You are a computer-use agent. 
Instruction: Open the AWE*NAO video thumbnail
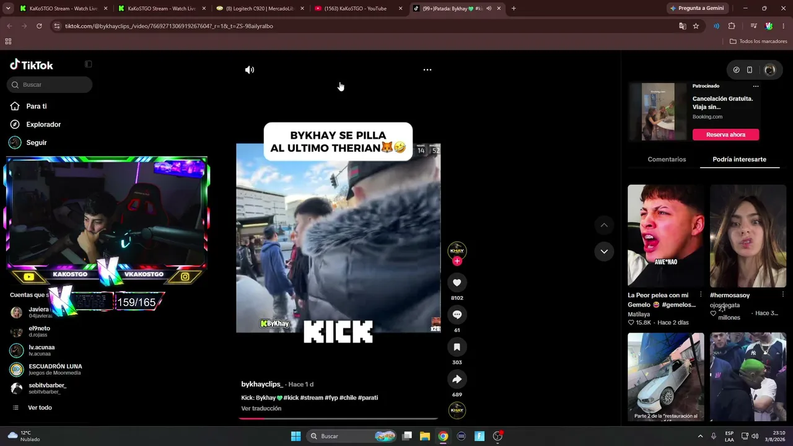(666, 235)
